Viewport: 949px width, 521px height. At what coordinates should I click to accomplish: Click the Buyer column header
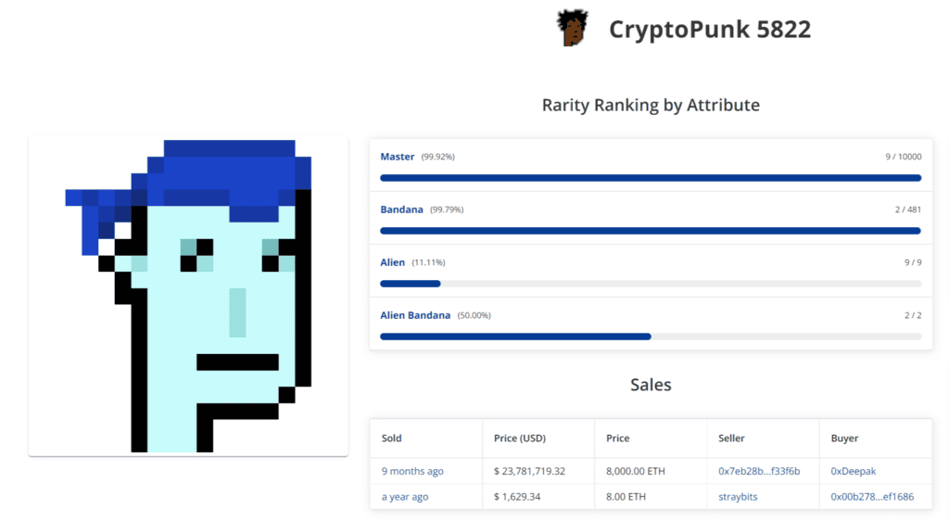[844, 438]
